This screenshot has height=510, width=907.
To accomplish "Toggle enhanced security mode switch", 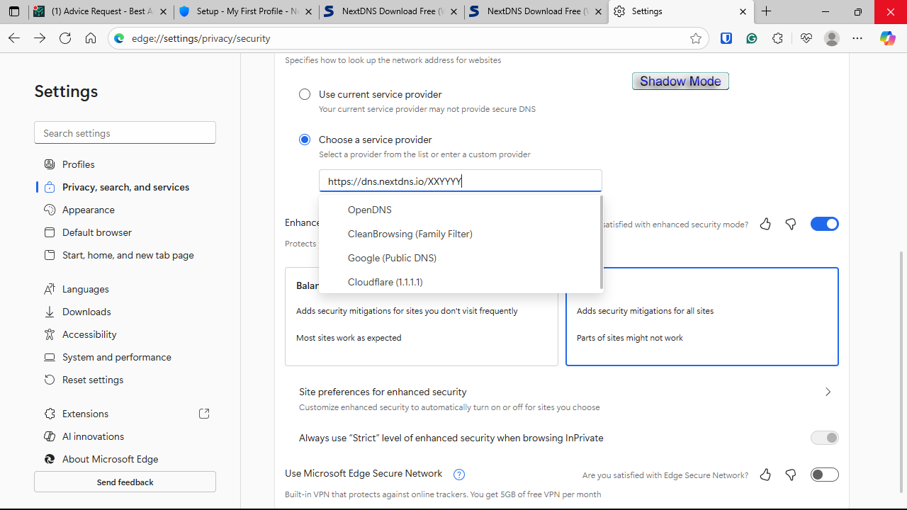I will 825,224.
